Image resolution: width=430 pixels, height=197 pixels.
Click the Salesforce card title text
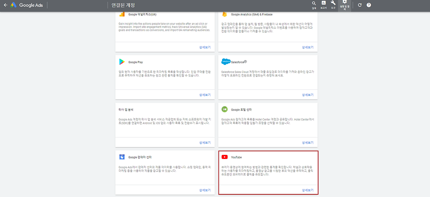pyautogui.click(x=239, y=62)
